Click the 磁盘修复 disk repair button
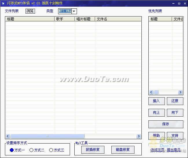This screenshot has width=188, height=158. coord(123,150)
